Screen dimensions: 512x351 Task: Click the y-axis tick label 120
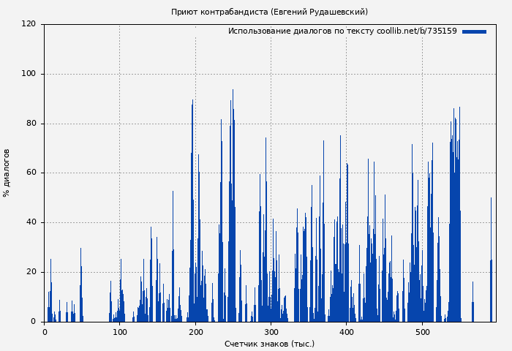point(29,24)
